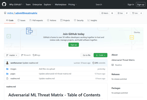The height and width of the screenshot is (100, 147).
Task: Select the Code tab
Action: 10,20
